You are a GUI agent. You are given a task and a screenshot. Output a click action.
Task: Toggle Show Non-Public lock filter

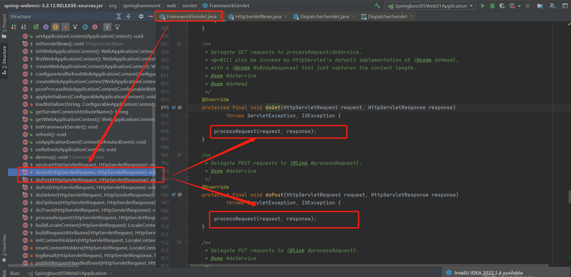66,27
